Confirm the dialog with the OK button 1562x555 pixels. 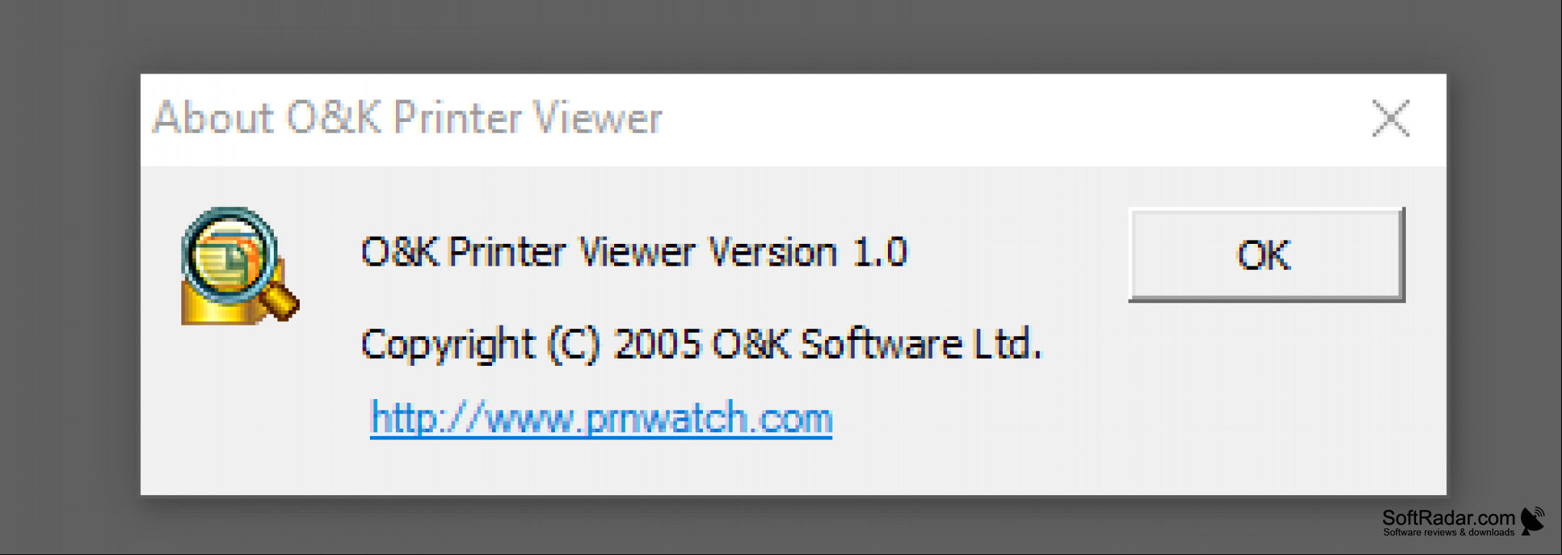[1266, 255]
